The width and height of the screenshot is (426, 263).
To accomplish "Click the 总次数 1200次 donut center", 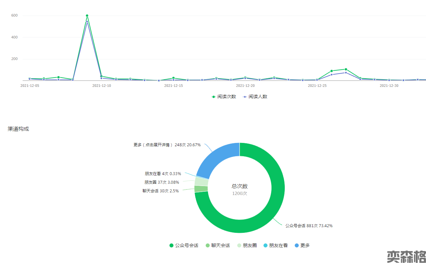I will [240, 190].
